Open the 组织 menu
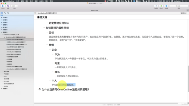 click(x=36, y=1)
